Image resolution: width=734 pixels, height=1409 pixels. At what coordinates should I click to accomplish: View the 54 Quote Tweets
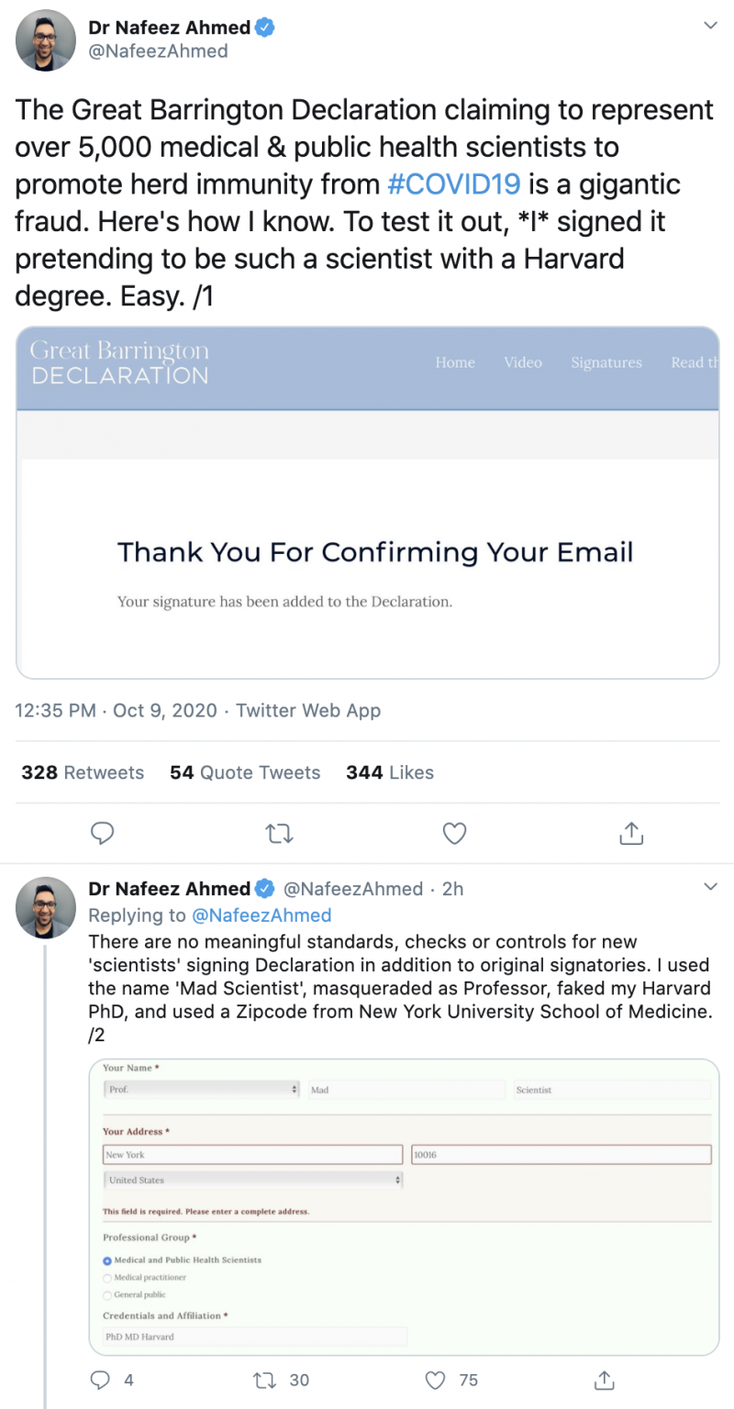pos(245,772)
